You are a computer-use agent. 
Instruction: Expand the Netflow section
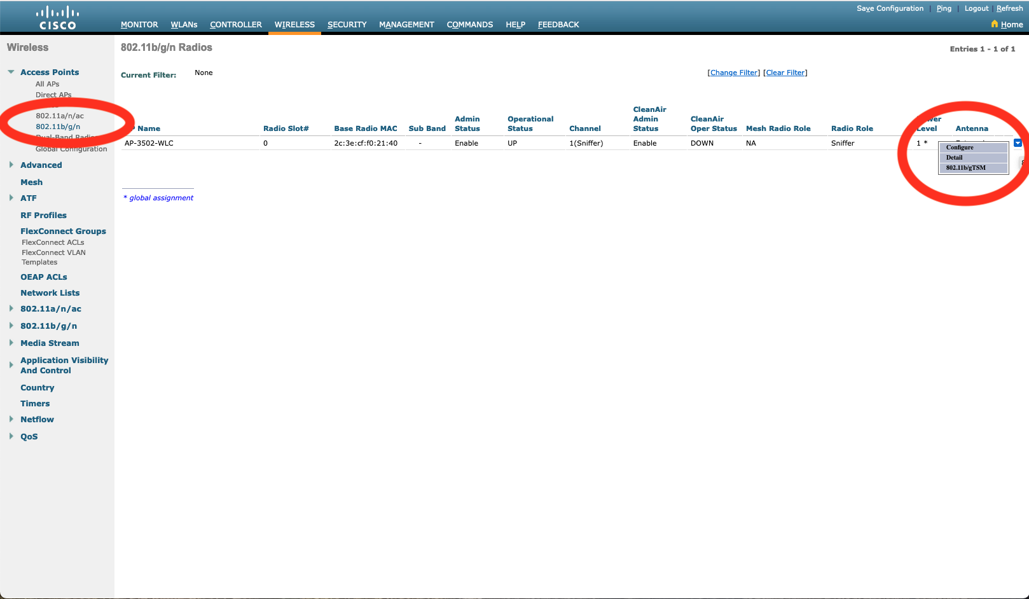tap(11, 419)
